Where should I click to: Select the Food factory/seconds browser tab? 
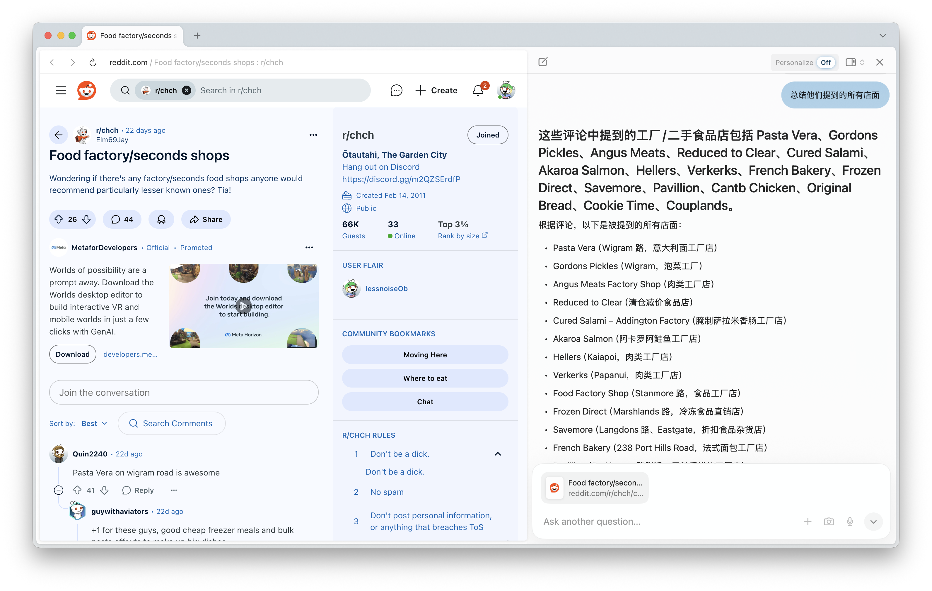tap(132, 36)
